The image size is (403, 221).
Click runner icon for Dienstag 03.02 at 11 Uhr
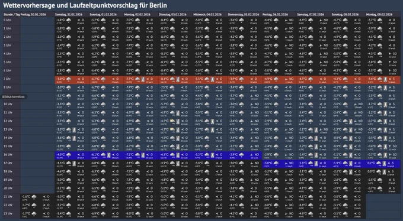click(x=178, y=113)
